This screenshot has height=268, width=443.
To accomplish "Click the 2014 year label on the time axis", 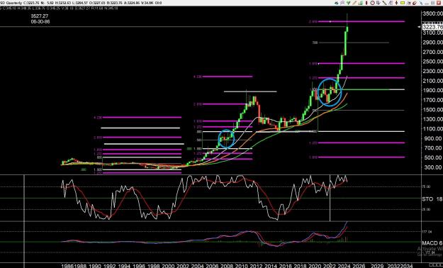I will tap(271, 266).
